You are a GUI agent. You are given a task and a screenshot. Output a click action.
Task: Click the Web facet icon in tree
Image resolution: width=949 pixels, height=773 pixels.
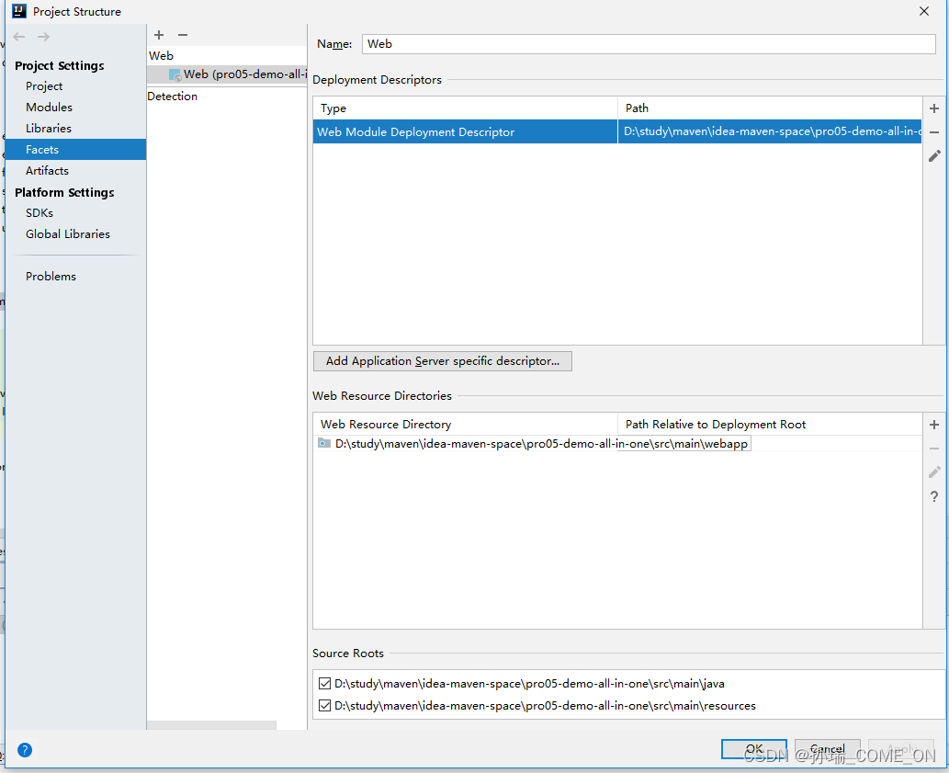click(x=175, y=75)
